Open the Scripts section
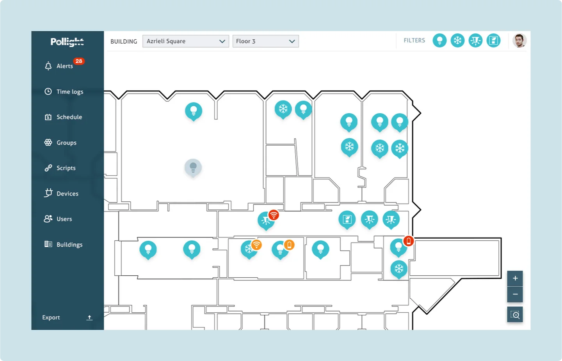The width and height of the screenshot is (562, 361). tap(60, 168)
